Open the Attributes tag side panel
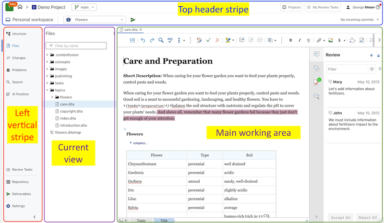Viewport: 384px width, 223px height. pos(316,68)
